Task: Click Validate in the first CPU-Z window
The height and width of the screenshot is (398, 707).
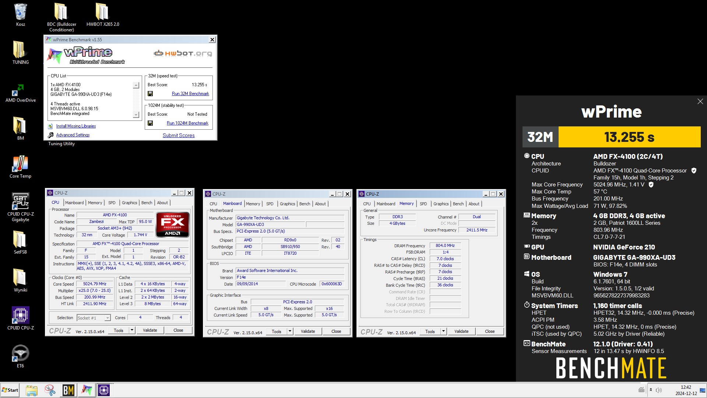Action: [x=150, y=330]
